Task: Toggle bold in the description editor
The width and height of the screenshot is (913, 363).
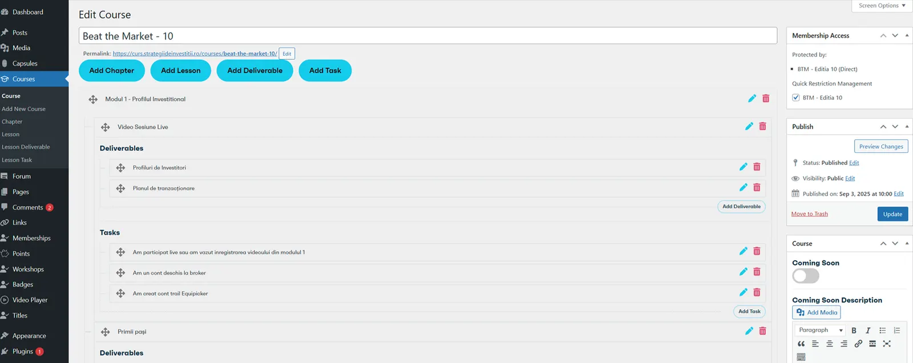Action: pos(854,330)
